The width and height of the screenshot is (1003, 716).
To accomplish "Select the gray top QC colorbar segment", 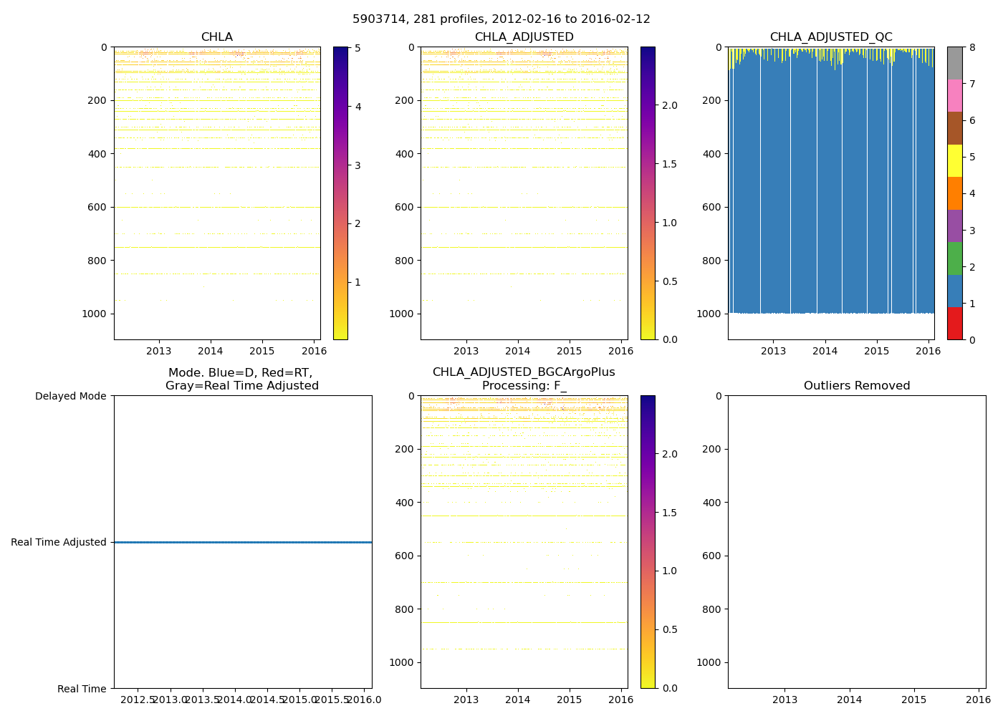I will click(954, 63).
